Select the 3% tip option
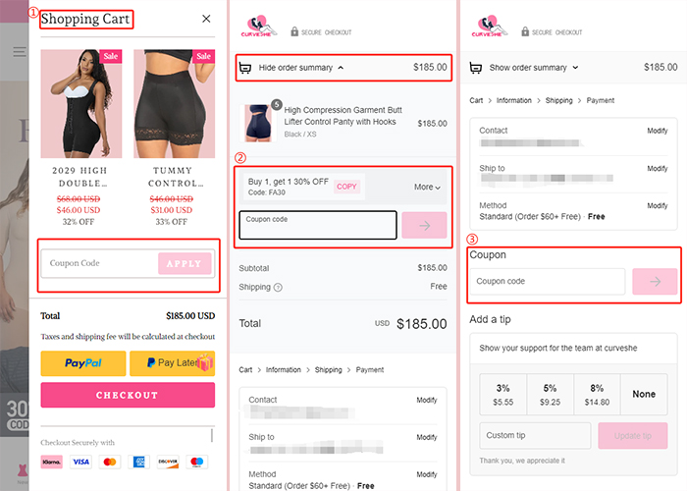Screen dimensions: 687x491 tap(502, 395)
